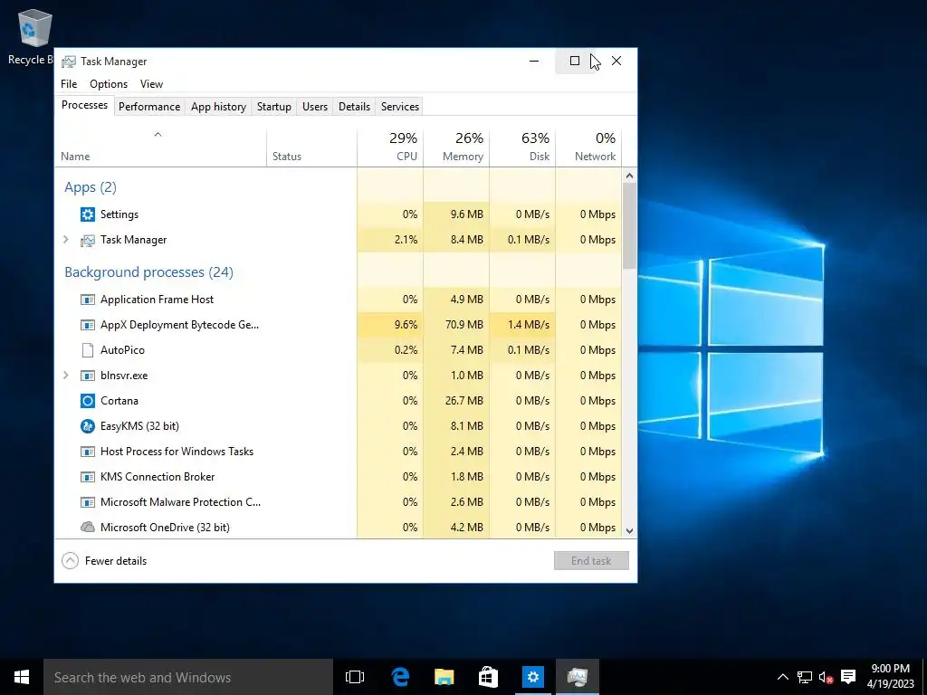Open the Action Center notifications icon
Image resolution: width=927 pixels, height=695 pixels.
pyautogui.click(x=848, y=677)
